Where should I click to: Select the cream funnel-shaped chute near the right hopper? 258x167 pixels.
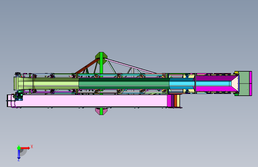[x=235, y=83]
